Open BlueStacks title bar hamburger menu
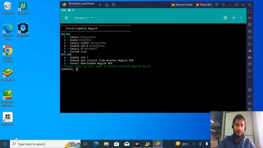This screenshot has height=148, width=263. click(x=224, y=5)
